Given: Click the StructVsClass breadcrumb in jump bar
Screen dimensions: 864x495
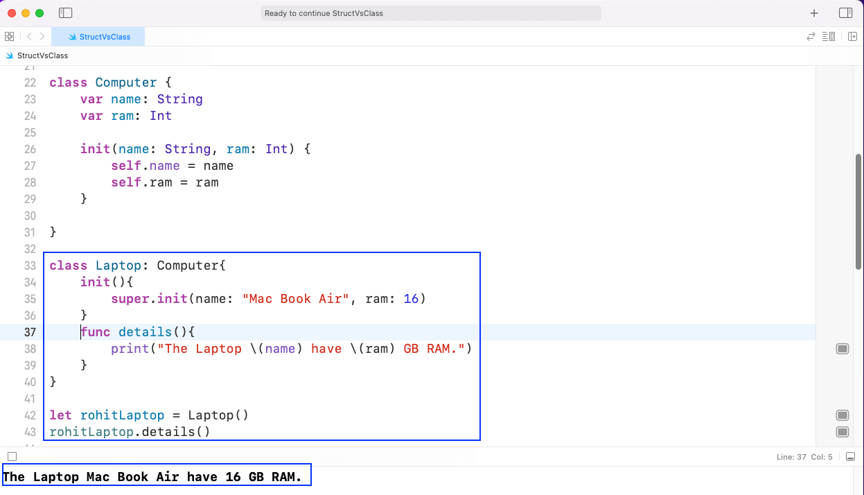Looking at the screenshot, I should pyautogui.click(x=42, y=55).
